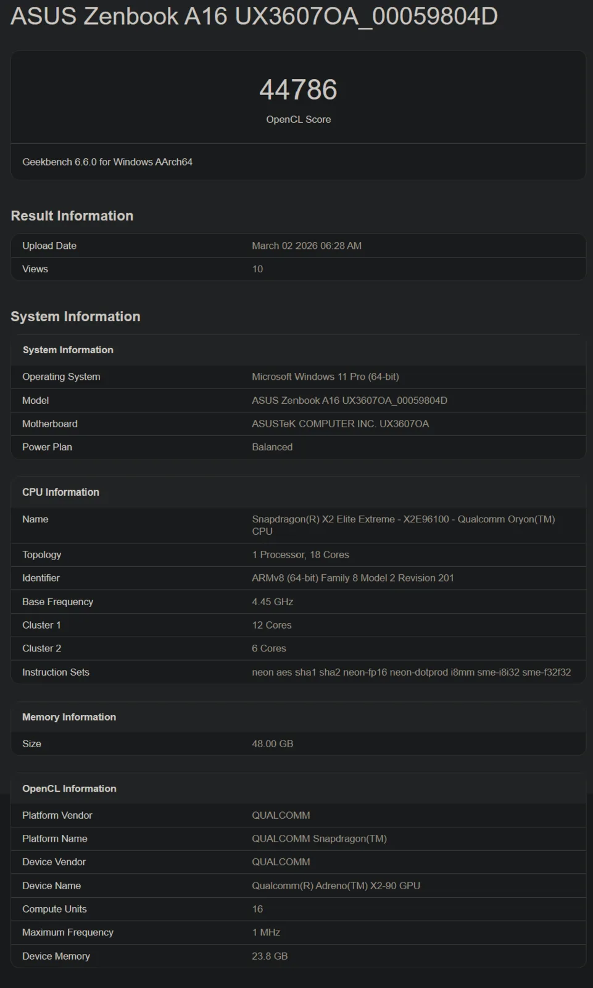This screenshot has width=593, height=988.
Task: Click the Views row label
Action: tap(35, 269)
